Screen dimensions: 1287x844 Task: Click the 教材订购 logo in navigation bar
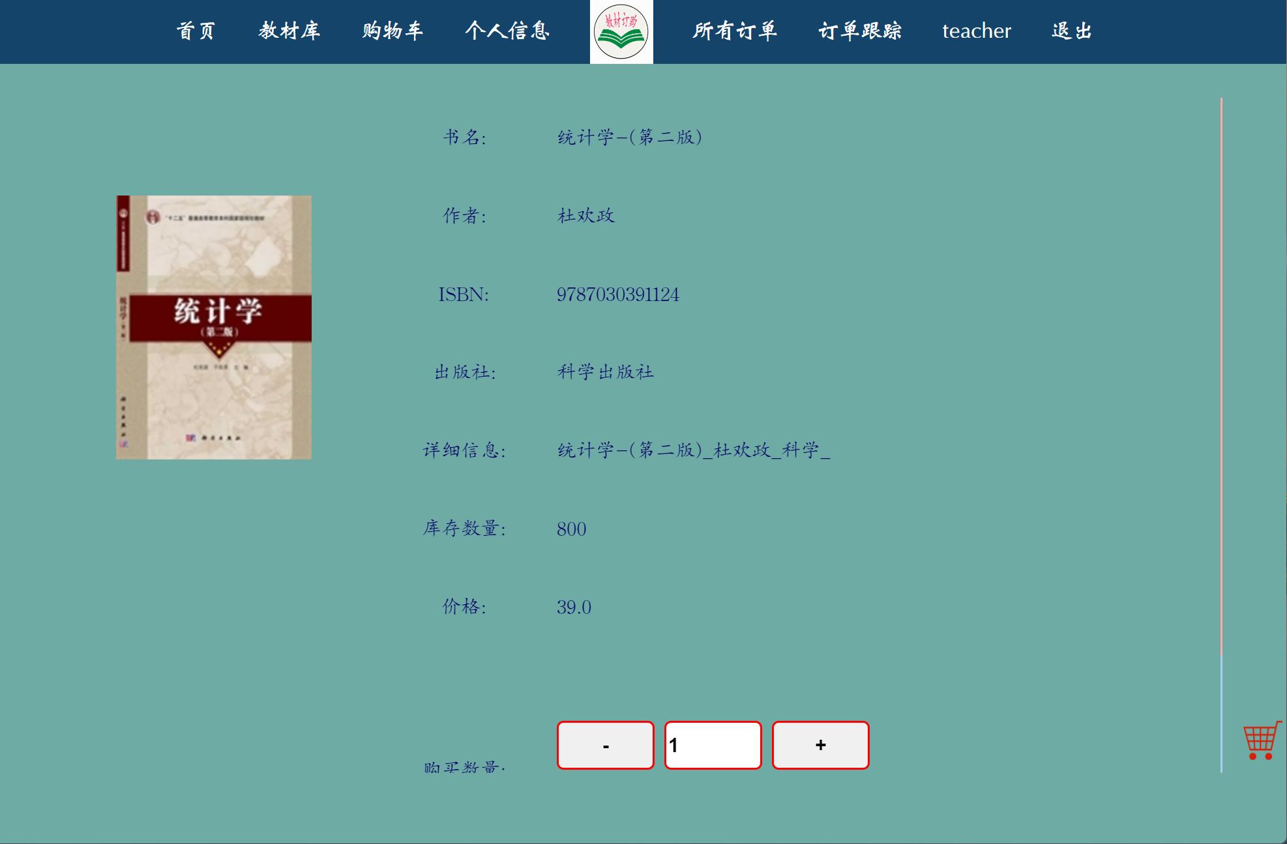point(621,32)
